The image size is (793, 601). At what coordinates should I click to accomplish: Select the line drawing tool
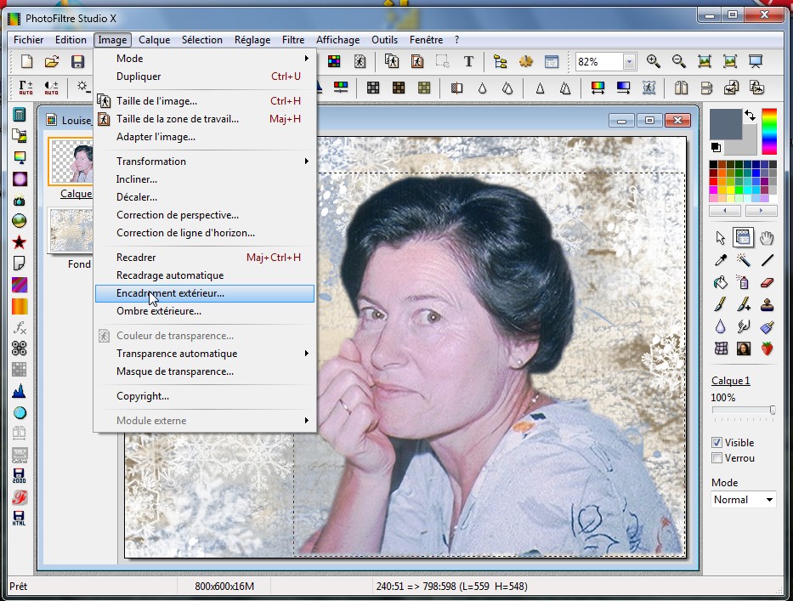click(767, 260)
